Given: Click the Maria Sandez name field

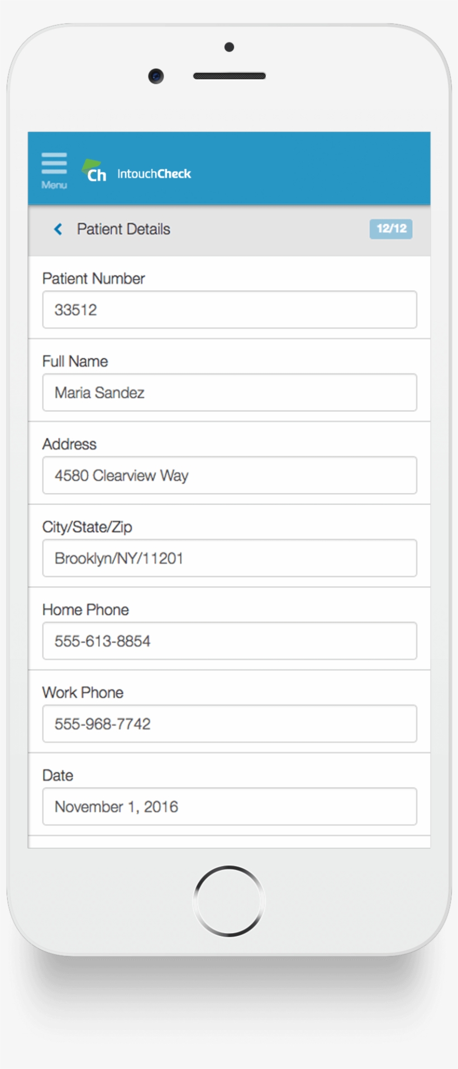Looking at the screenshot, I should (230, 392).
